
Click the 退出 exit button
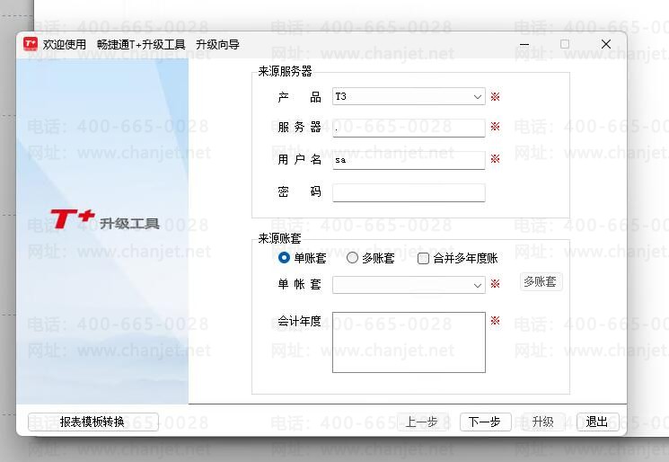click(x=597, y=422)
